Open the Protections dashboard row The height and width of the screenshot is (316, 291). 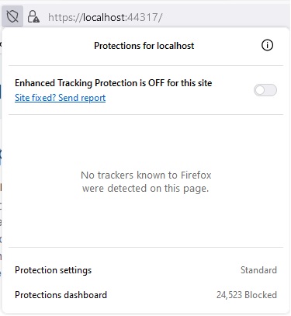coord(146,295)
